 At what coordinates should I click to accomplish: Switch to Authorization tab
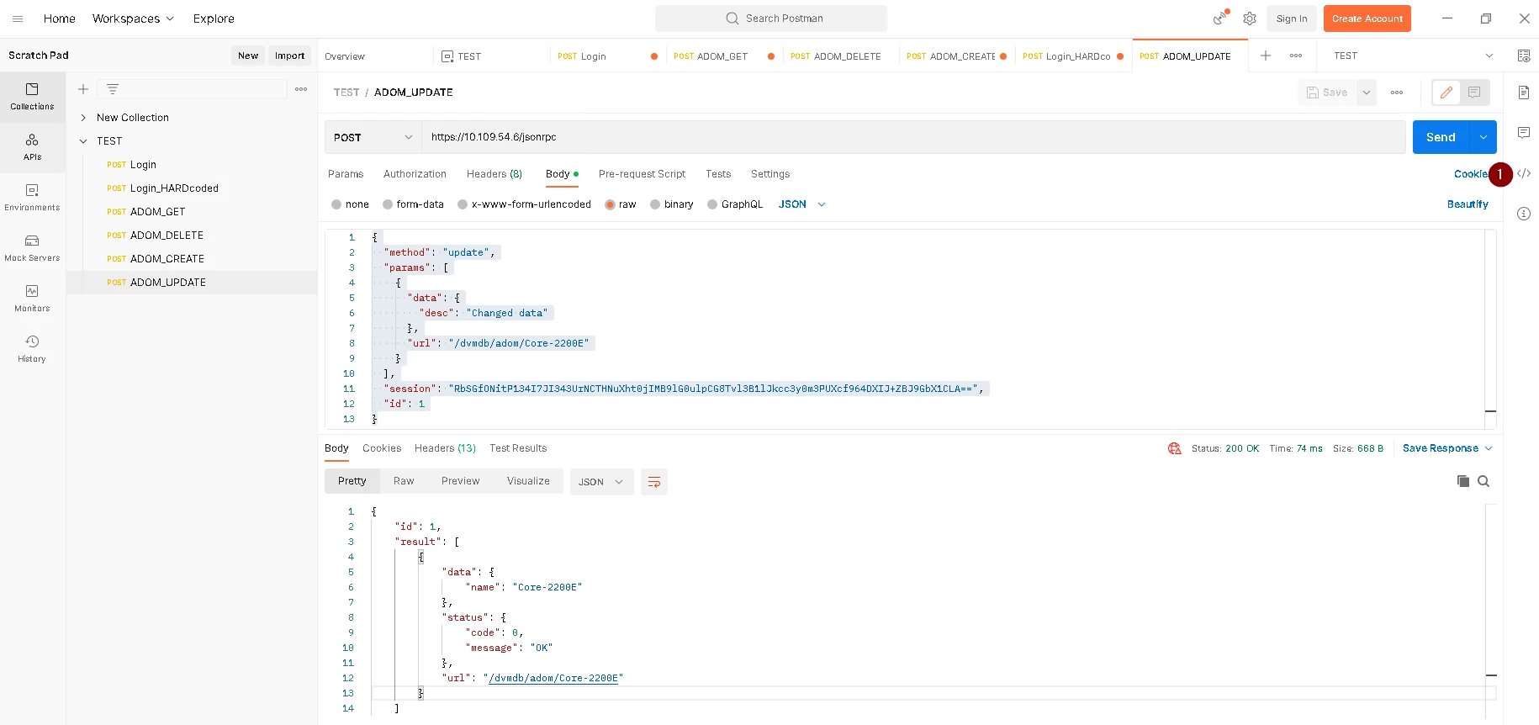[415, 174]
